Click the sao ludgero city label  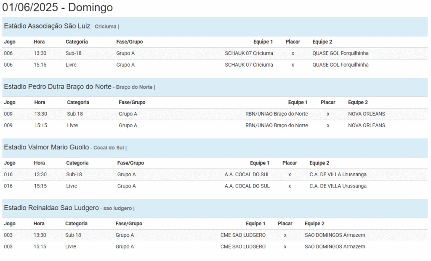(x=117, y=209)
